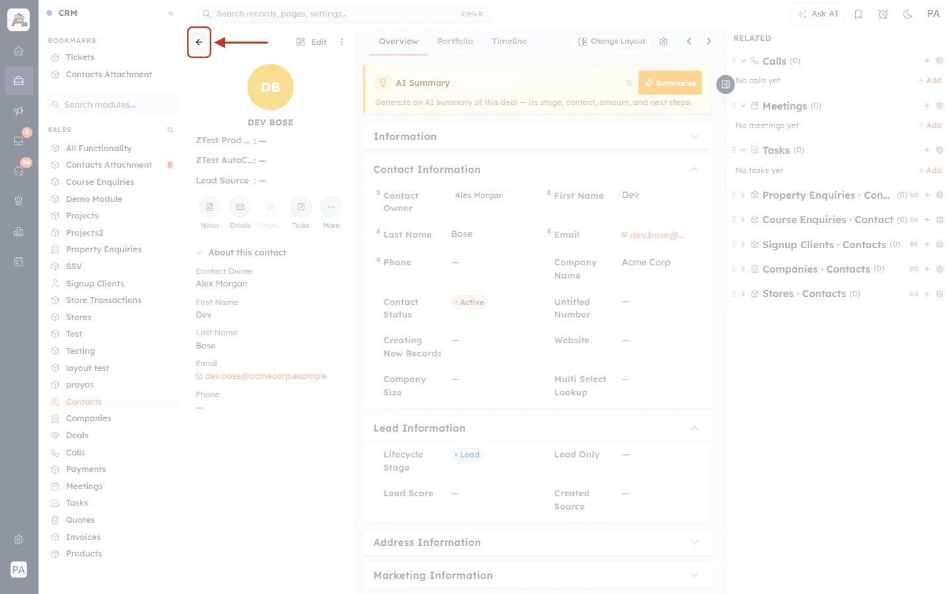Screen dimensions: 951x594
Task: Collapse the Contact Information section
Action: coord(694,170)
